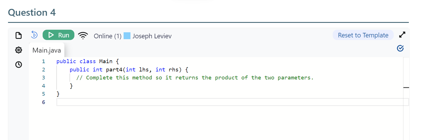
Task: Click line number 1 in gutter
Action: coord(43,61)
